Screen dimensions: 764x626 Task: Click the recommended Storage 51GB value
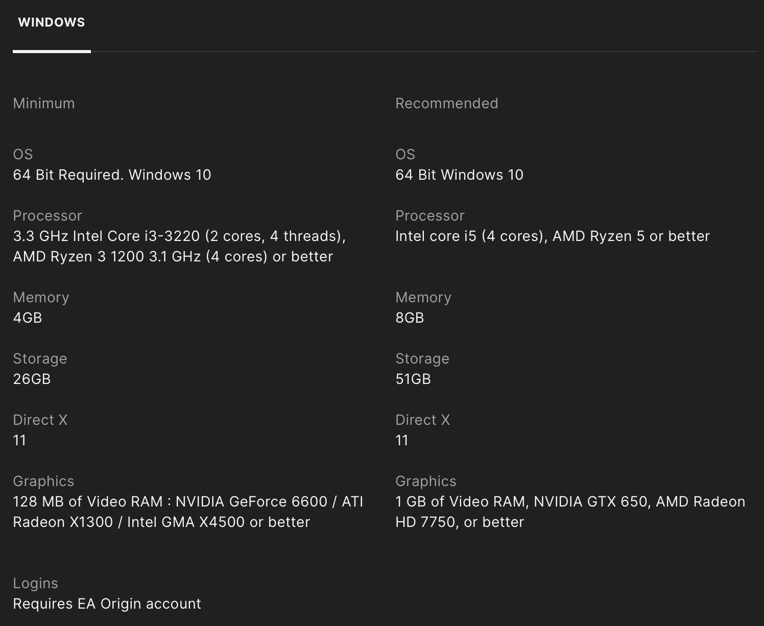coord(413,379)
